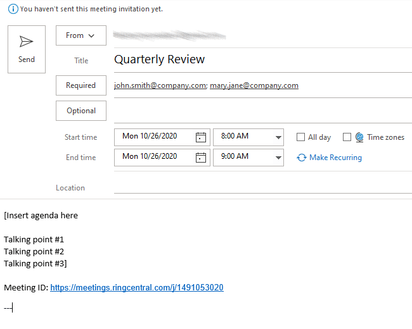Click the Make Recurring arrows icon
412x329 pixels.
click(x=301, y=158)
